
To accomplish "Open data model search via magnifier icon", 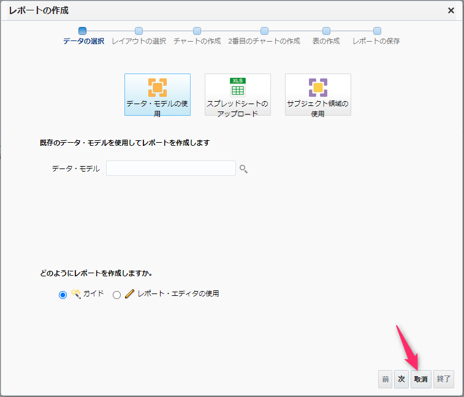I will click(x=243, y=169).
